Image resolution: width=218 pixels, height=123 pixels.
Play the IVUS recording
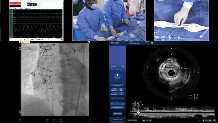[147, 120]
